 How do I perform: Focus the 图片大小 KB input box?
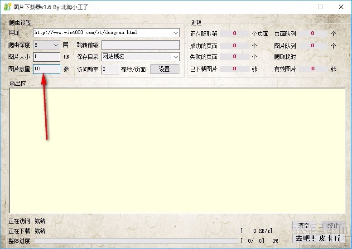47,57
